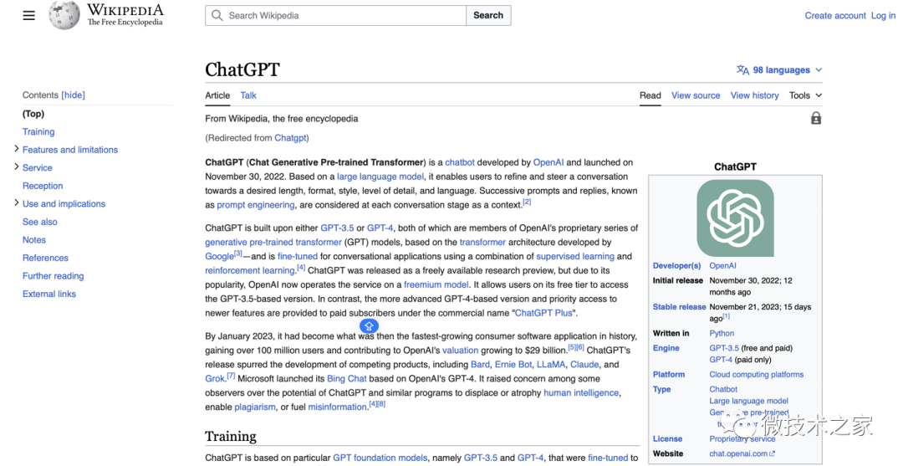
Task: Switch to the Article tab
Action: click(217, 95)
